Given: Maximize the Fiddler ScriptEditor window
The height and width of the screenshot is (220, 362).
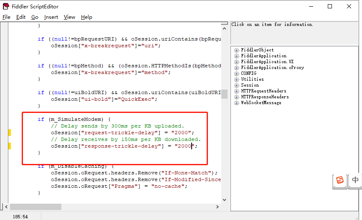Looking at the screenshot, I should coord(330,6).
